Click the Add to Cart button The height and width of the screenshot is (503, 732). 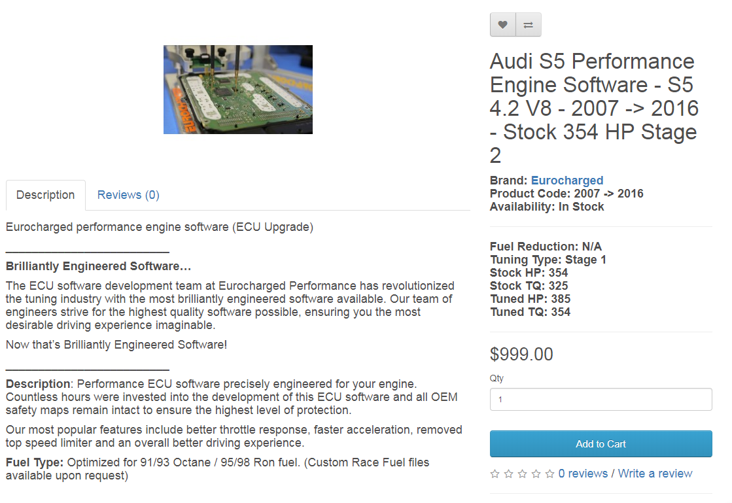point(601,443)
